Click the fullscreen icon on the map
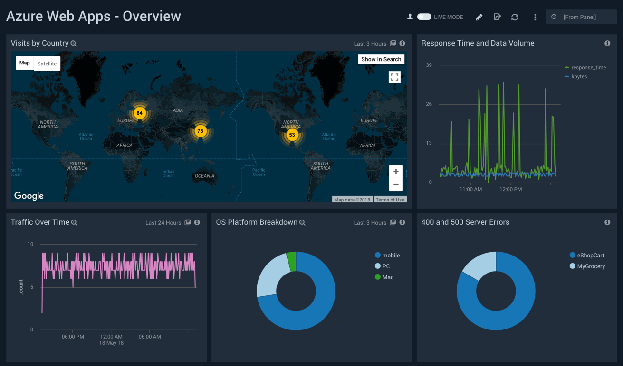The image size is (623, 366). pos(394,77)
